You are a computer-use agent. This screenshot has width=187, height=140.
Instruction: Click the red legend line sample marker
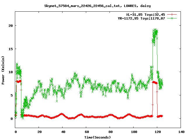pyautogui.click(x=172, y=15)
